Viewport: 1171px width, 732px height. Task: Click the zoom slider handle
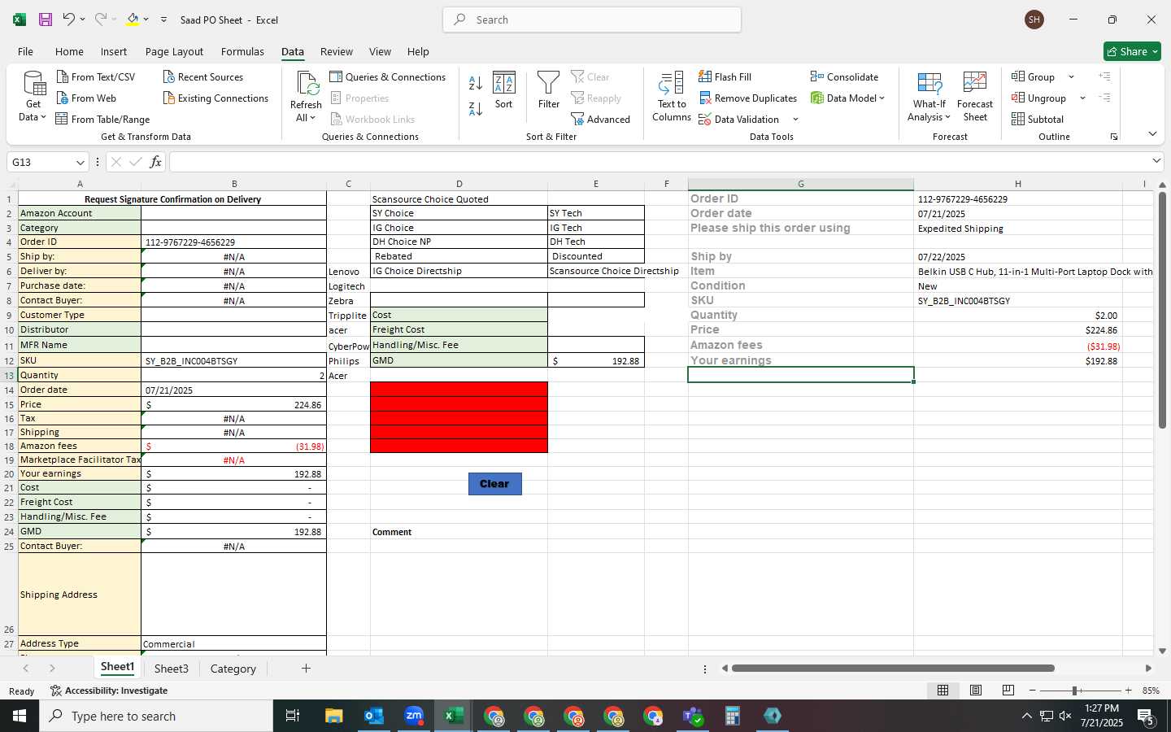(x=1074, y=691)
